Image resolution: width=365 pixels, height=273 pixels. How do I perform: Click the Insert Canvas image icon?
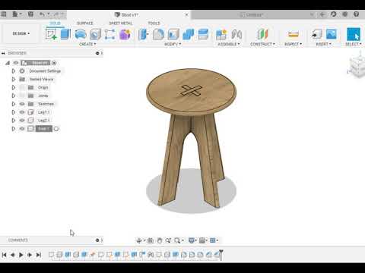332,34
